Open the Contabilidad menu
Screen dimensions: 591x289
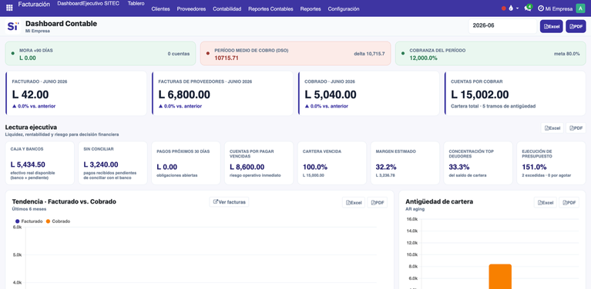pyautogui.click(x=227, y=9)
